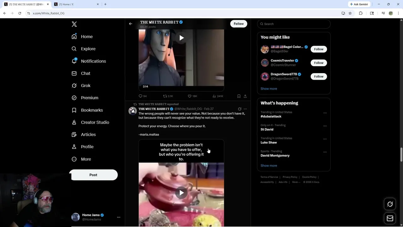Open Home Jams account options menu

click(x=119, y=217)
